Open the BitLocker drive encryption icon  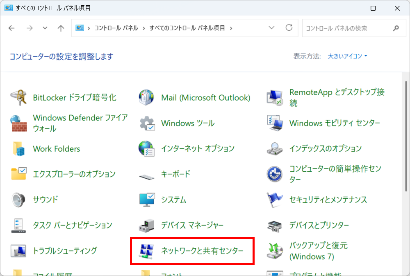click(x=18, y=98)
